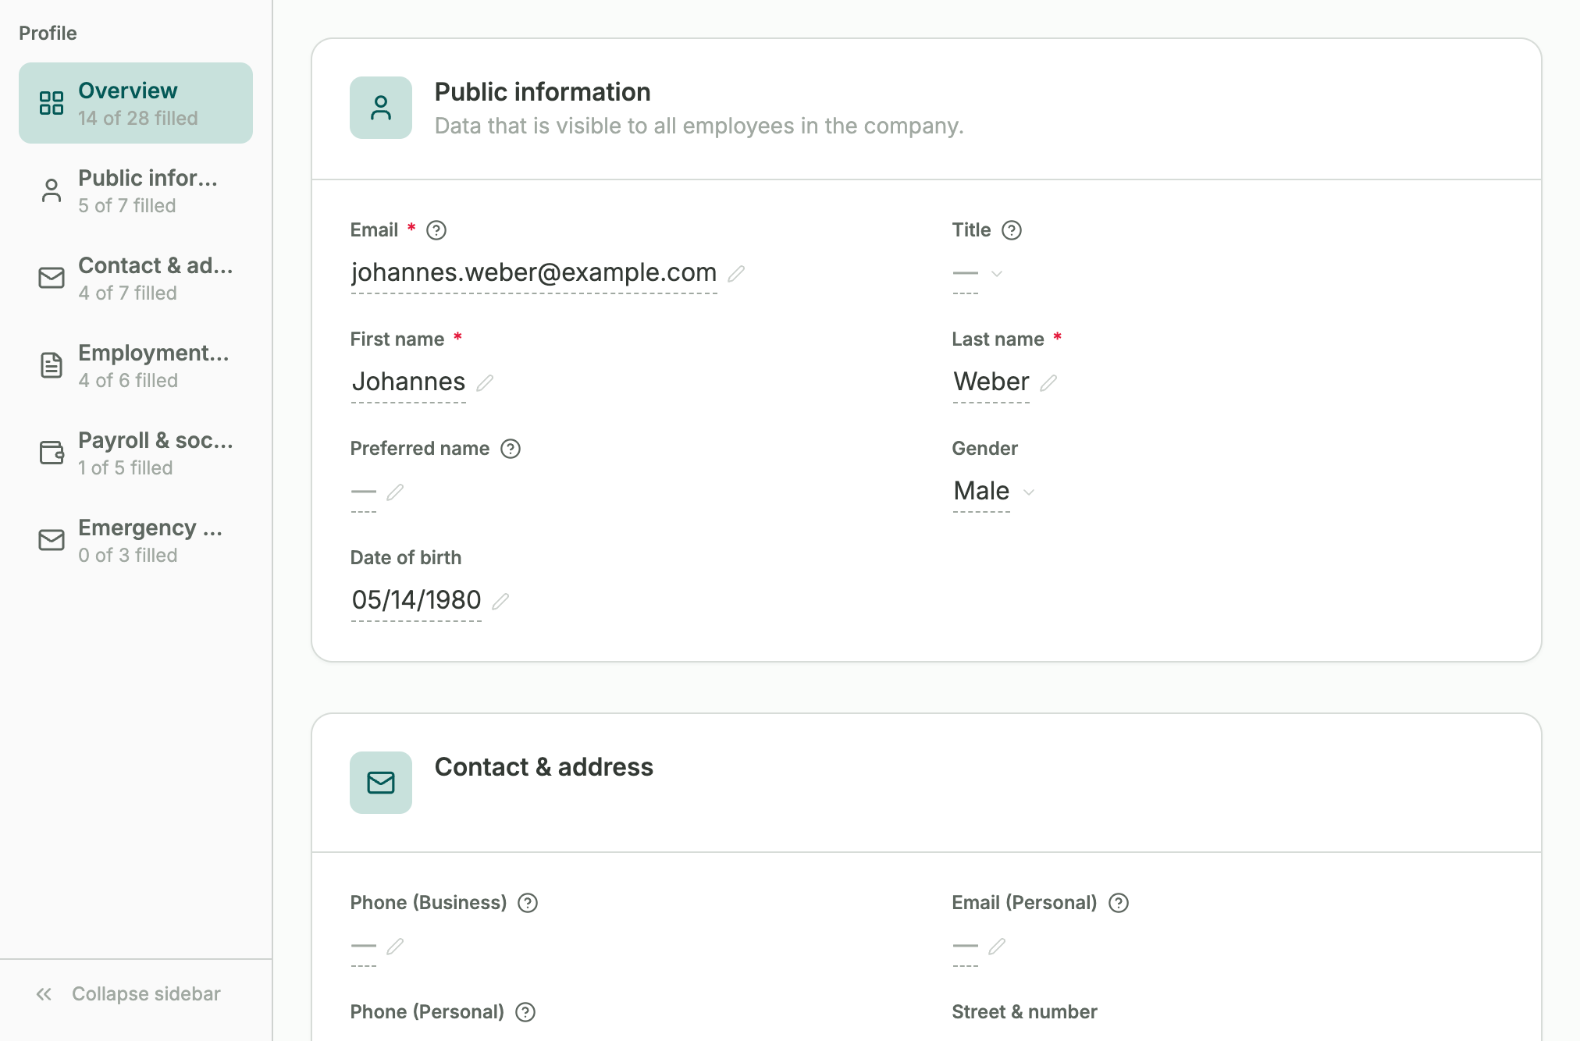Collapse the sidebar
The width and height of the screenshot is (1580, 1041).
129,993
